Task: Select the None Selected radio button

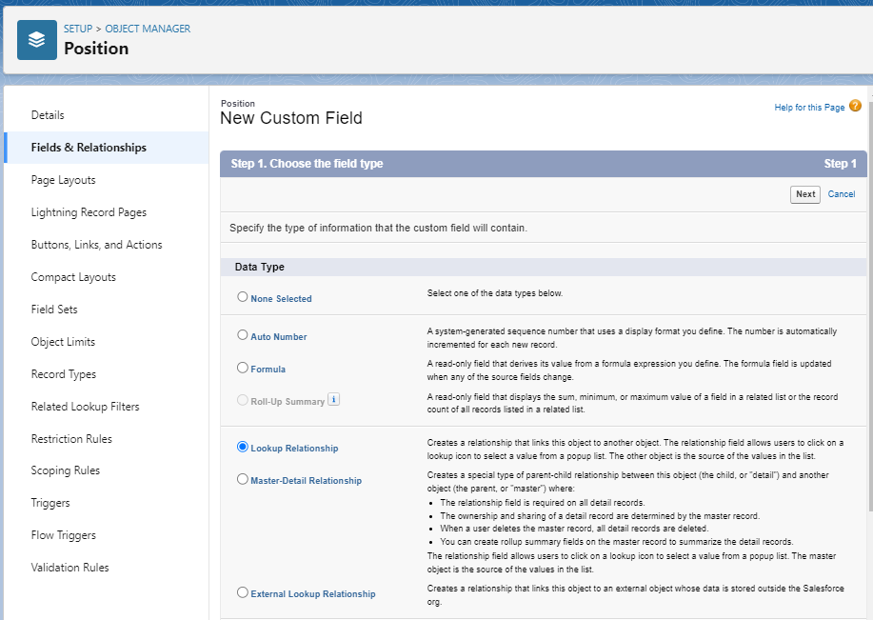Action: pos(243,297)
